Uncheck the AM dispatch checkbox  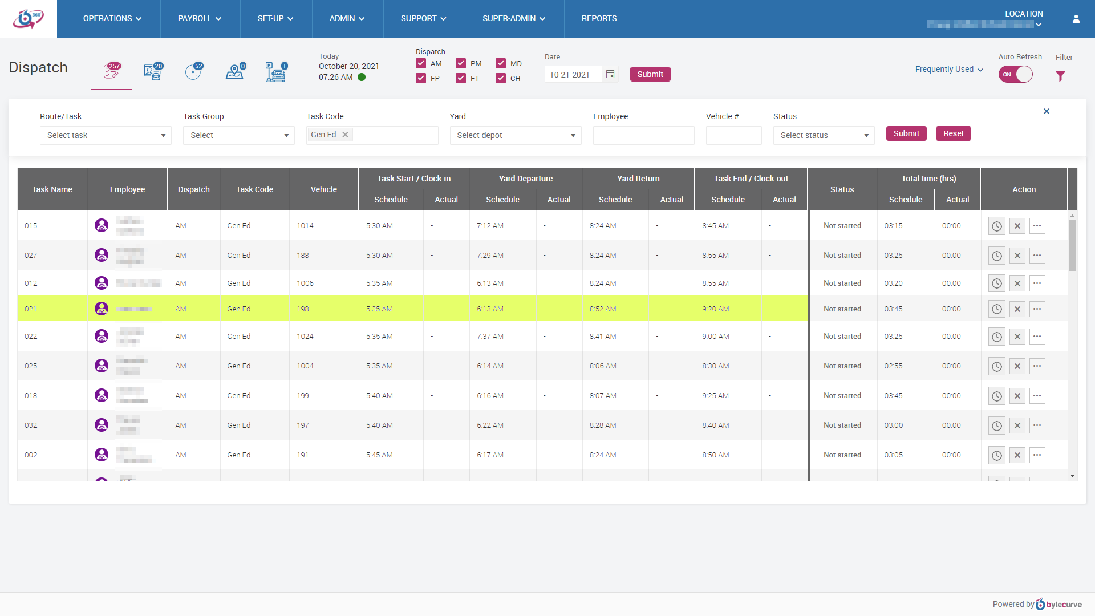pos(421,63)
